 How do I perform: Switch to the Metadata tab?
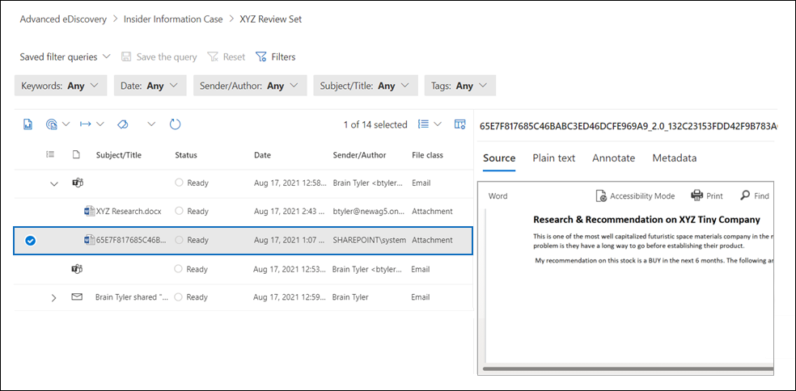tap(675, 158)
